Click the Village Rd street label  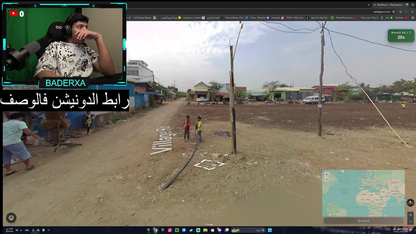(x=161, y=140)
